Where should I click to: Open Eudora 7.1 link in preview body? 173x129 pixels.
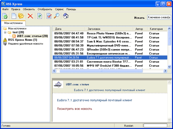[95, 100]
